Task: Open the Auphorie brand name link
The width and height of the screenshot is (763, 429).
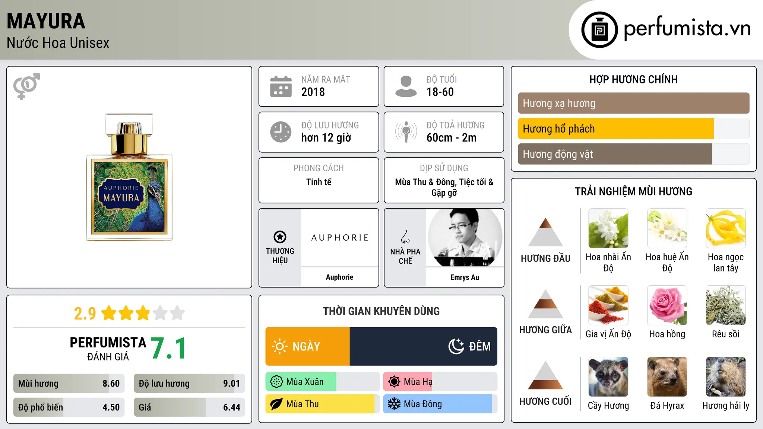Action: (x=339, y=277)
